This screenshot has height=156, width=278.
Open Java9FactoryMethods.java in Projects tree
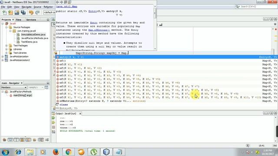35,38
